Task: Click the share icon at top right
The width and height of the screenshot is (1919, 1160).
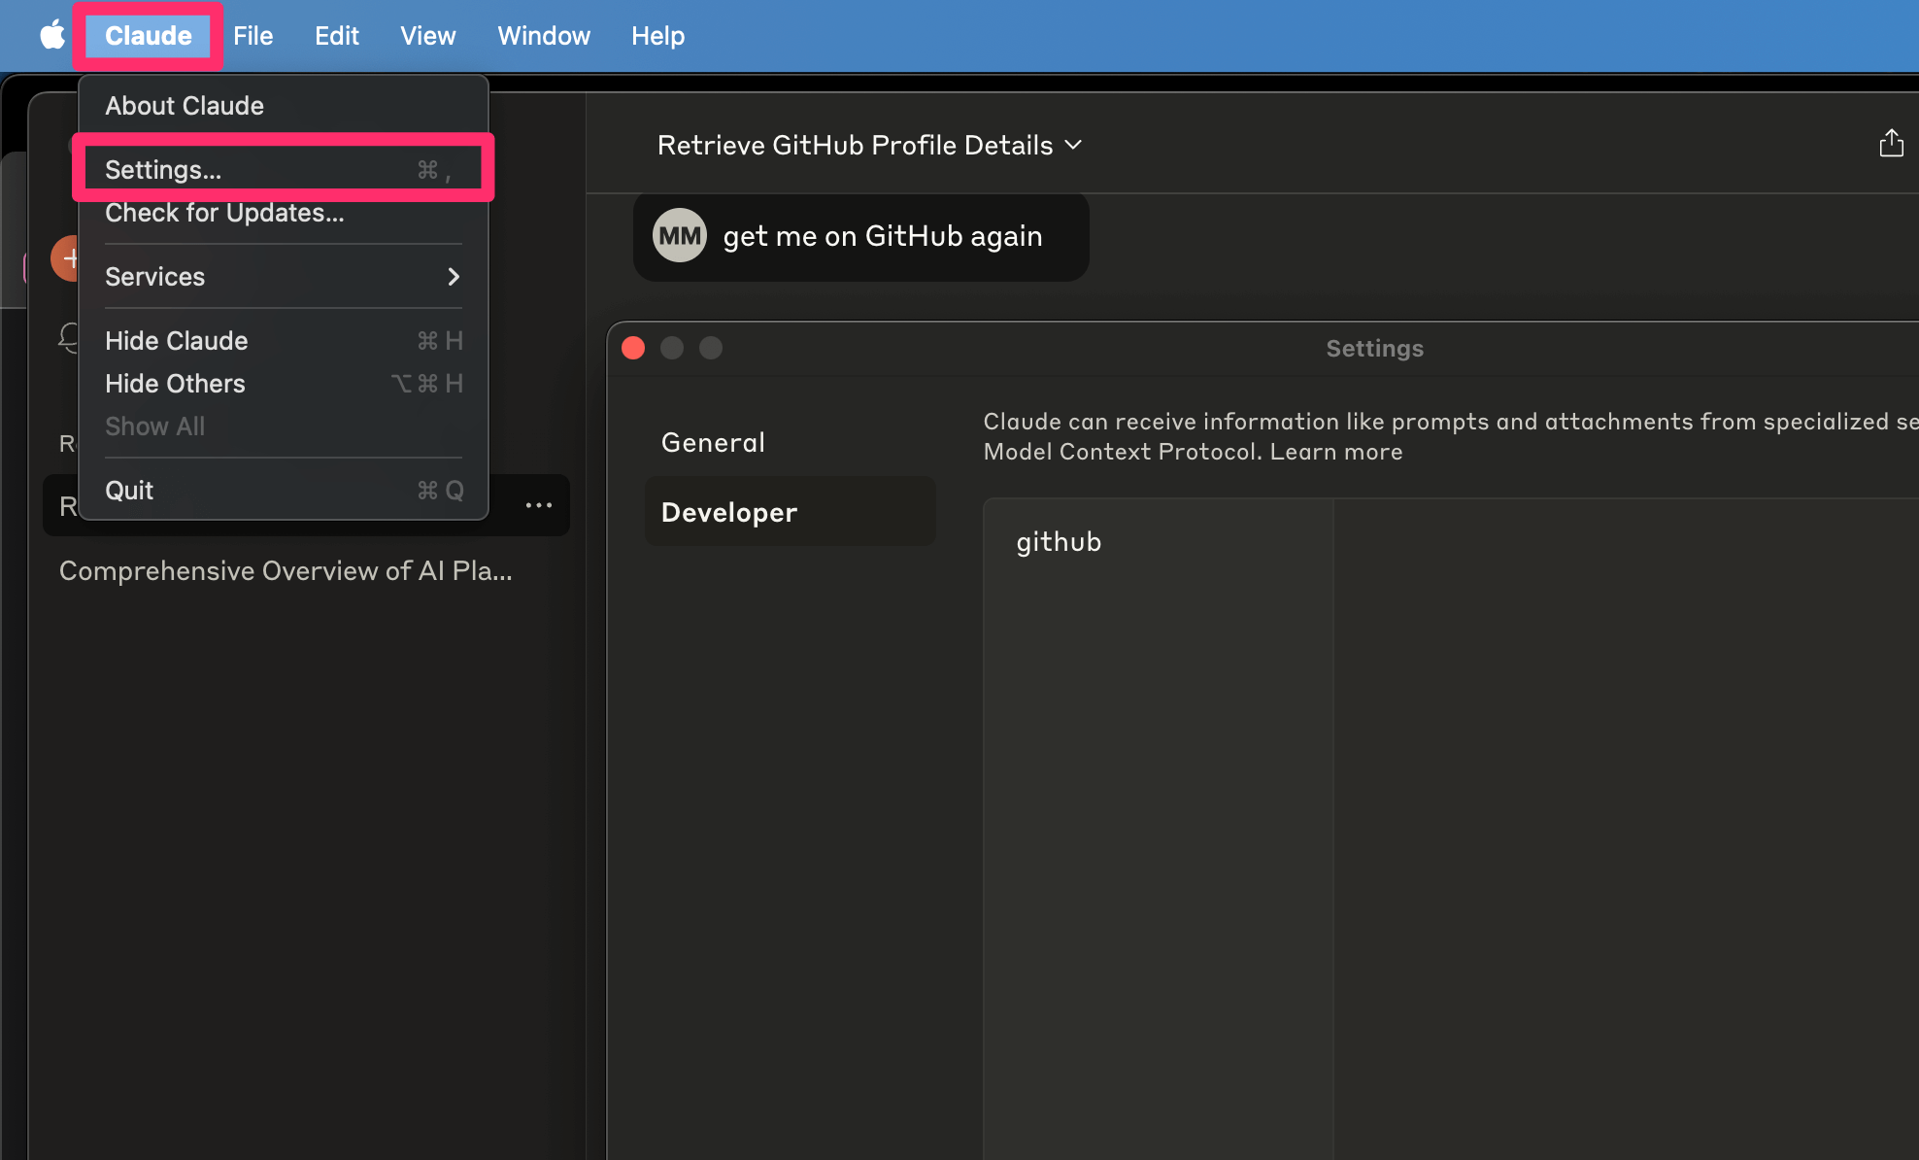Action: click(x=1891, y=144)
